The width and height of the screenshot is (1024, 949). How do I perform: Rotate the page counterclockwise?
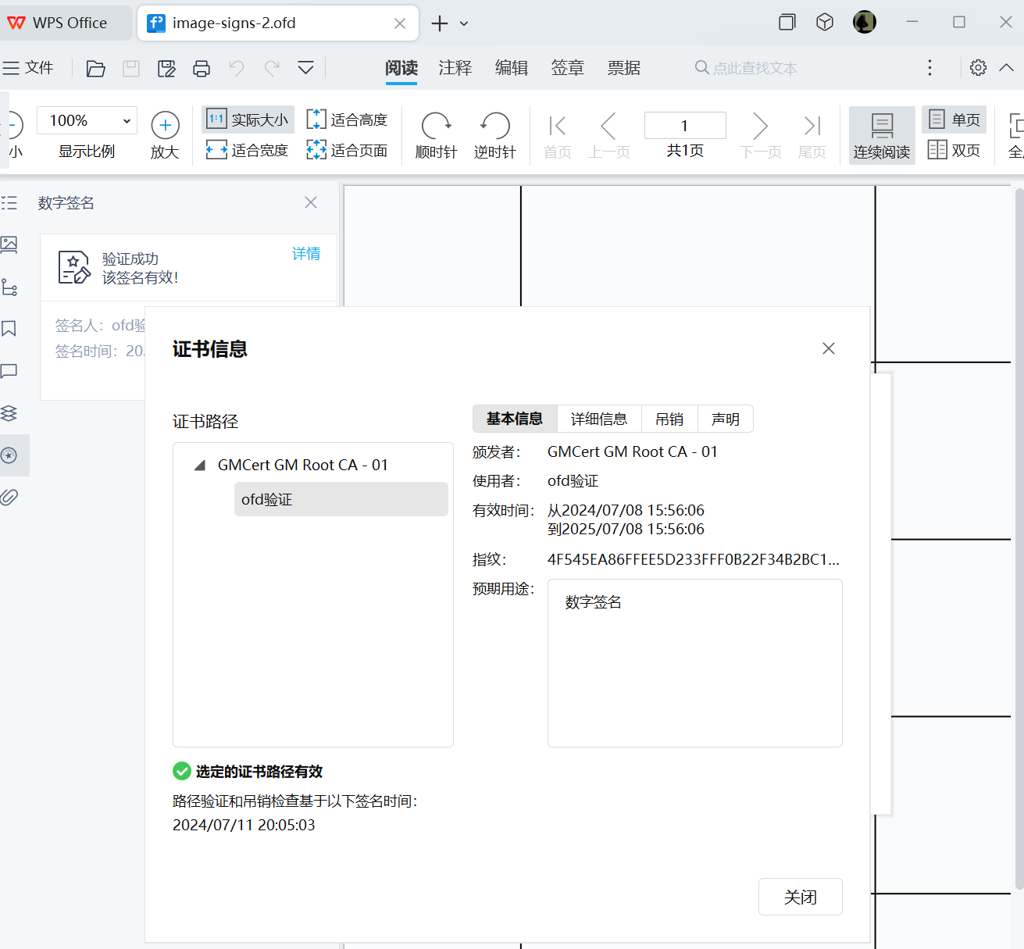(494, 135)
